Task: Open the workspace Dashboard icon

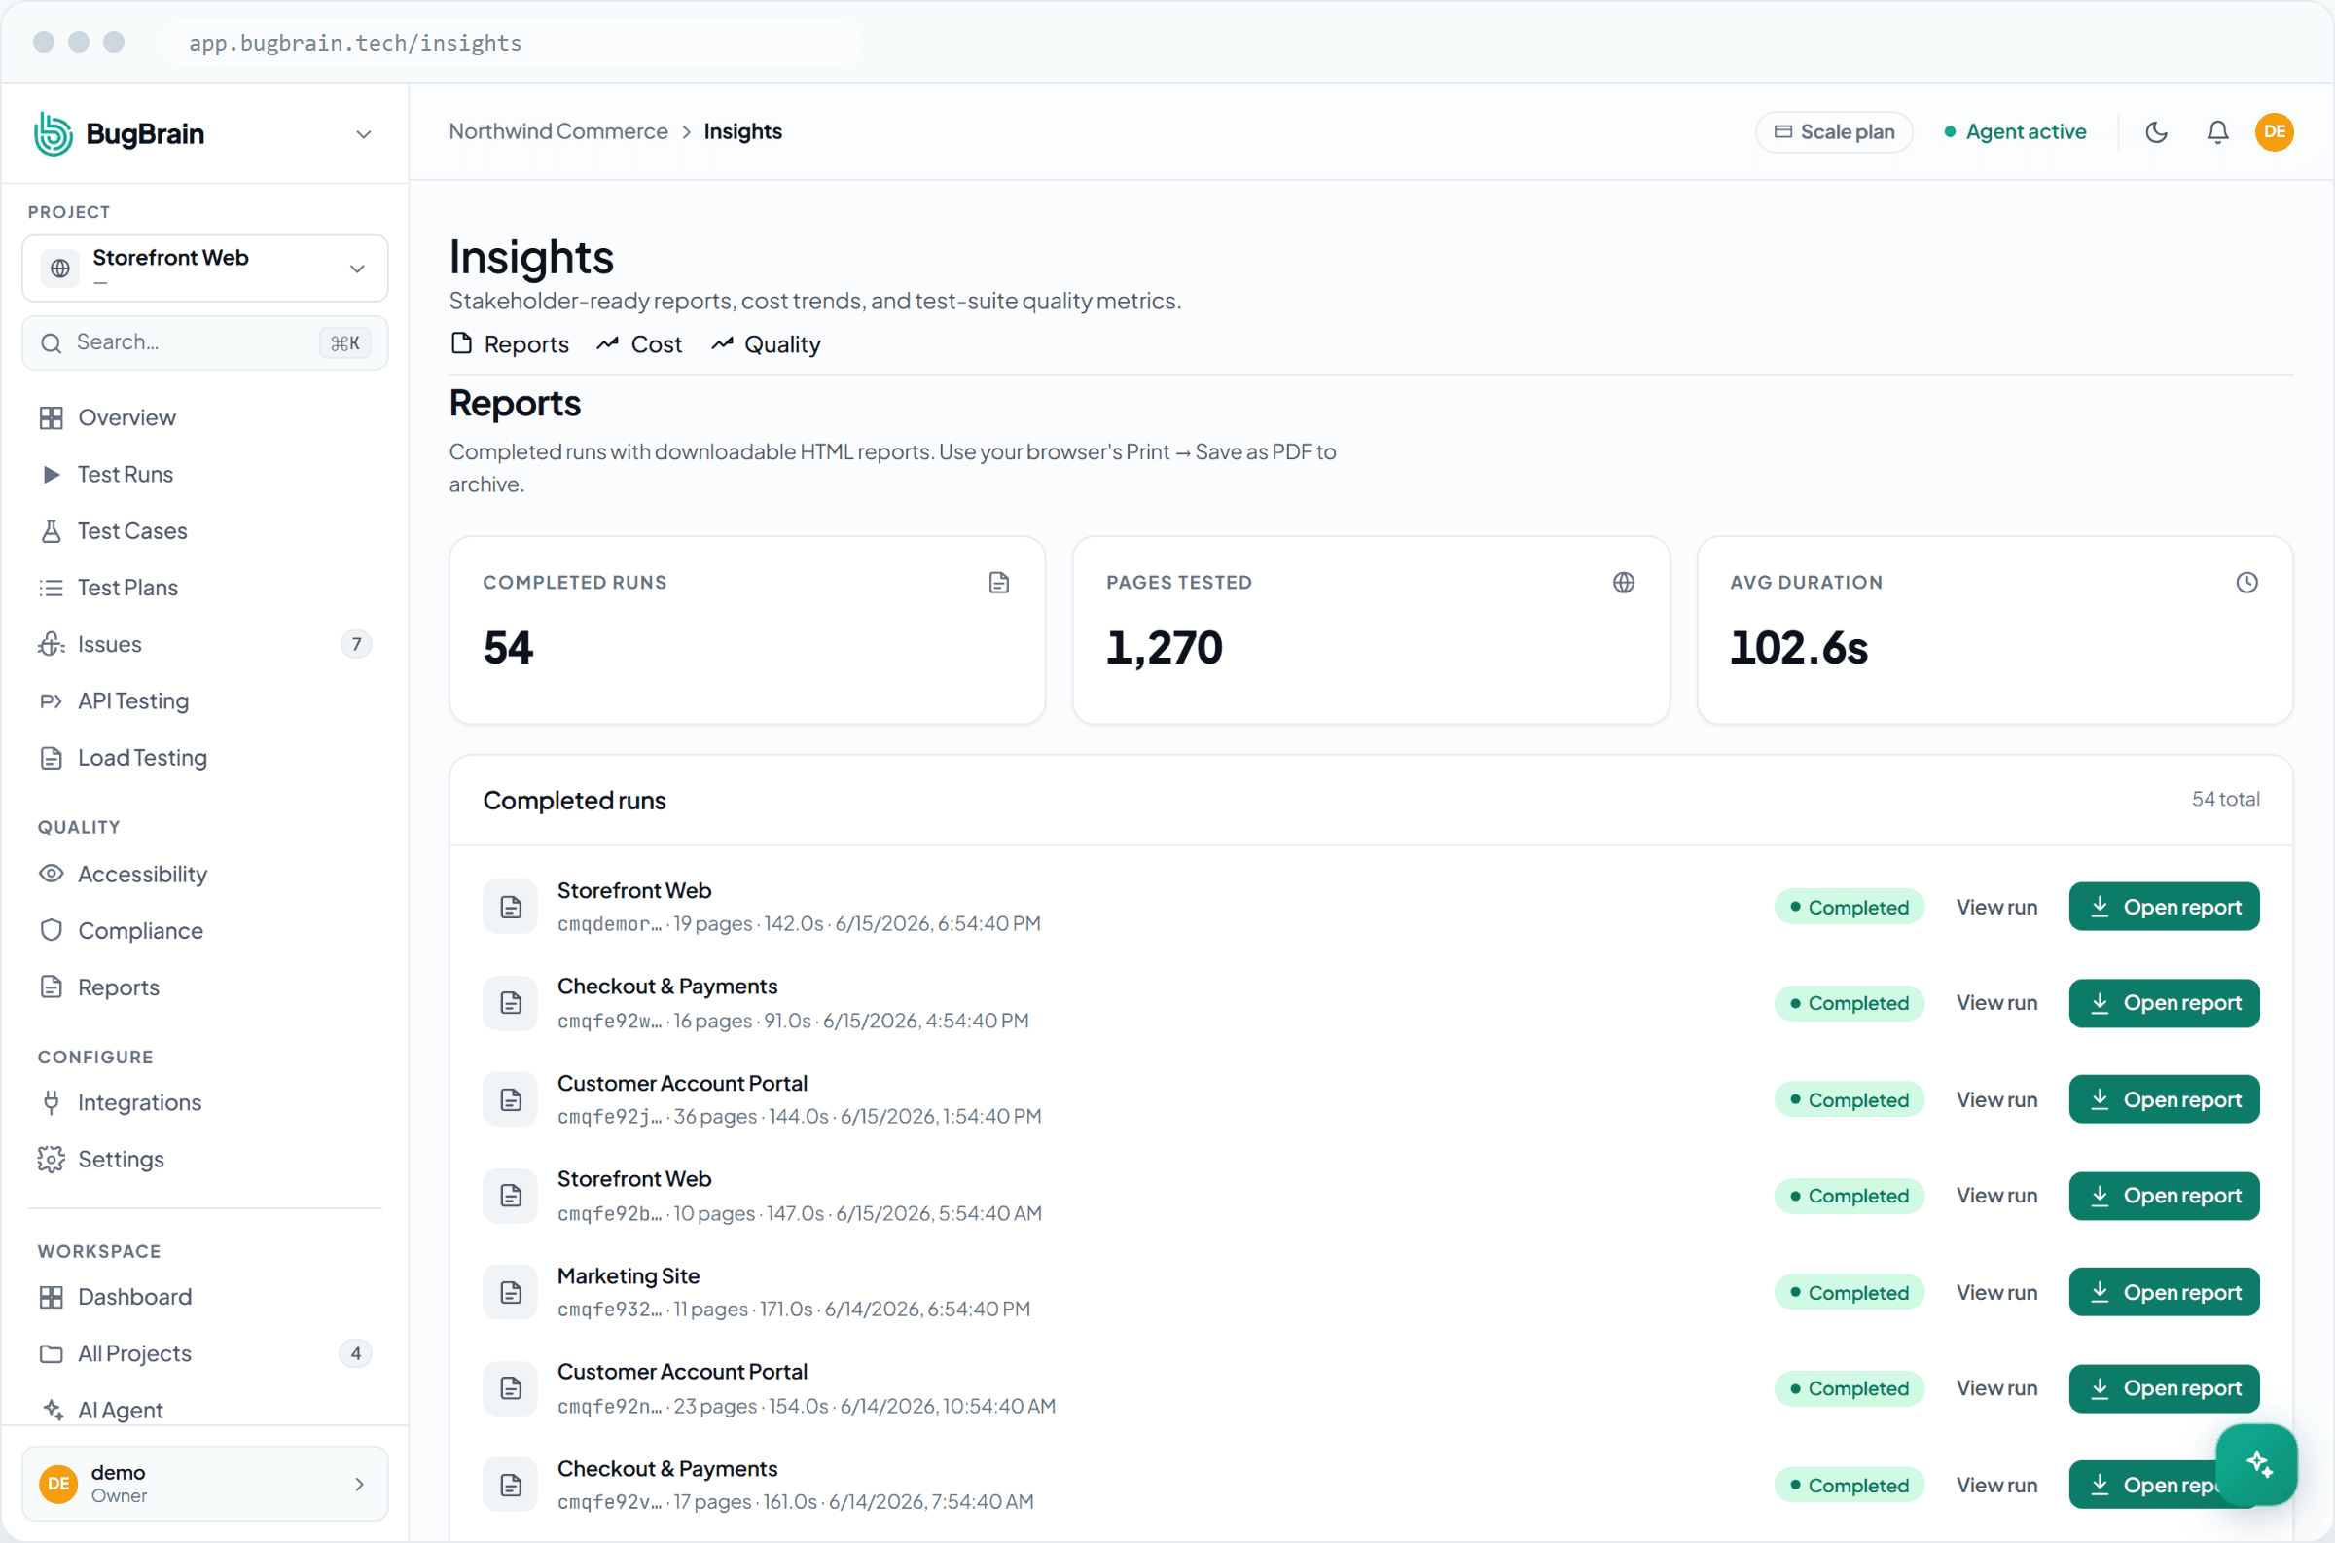Action: click(x=52, y=1297)
